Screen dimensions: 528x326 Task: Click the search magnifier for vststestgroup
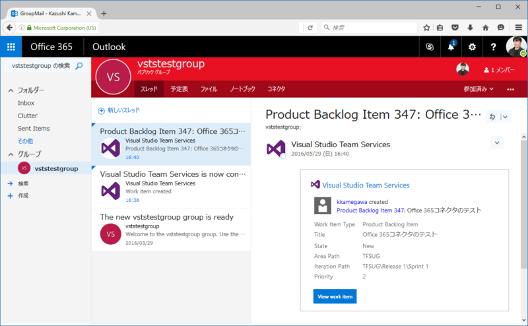[x=79, y=66]
